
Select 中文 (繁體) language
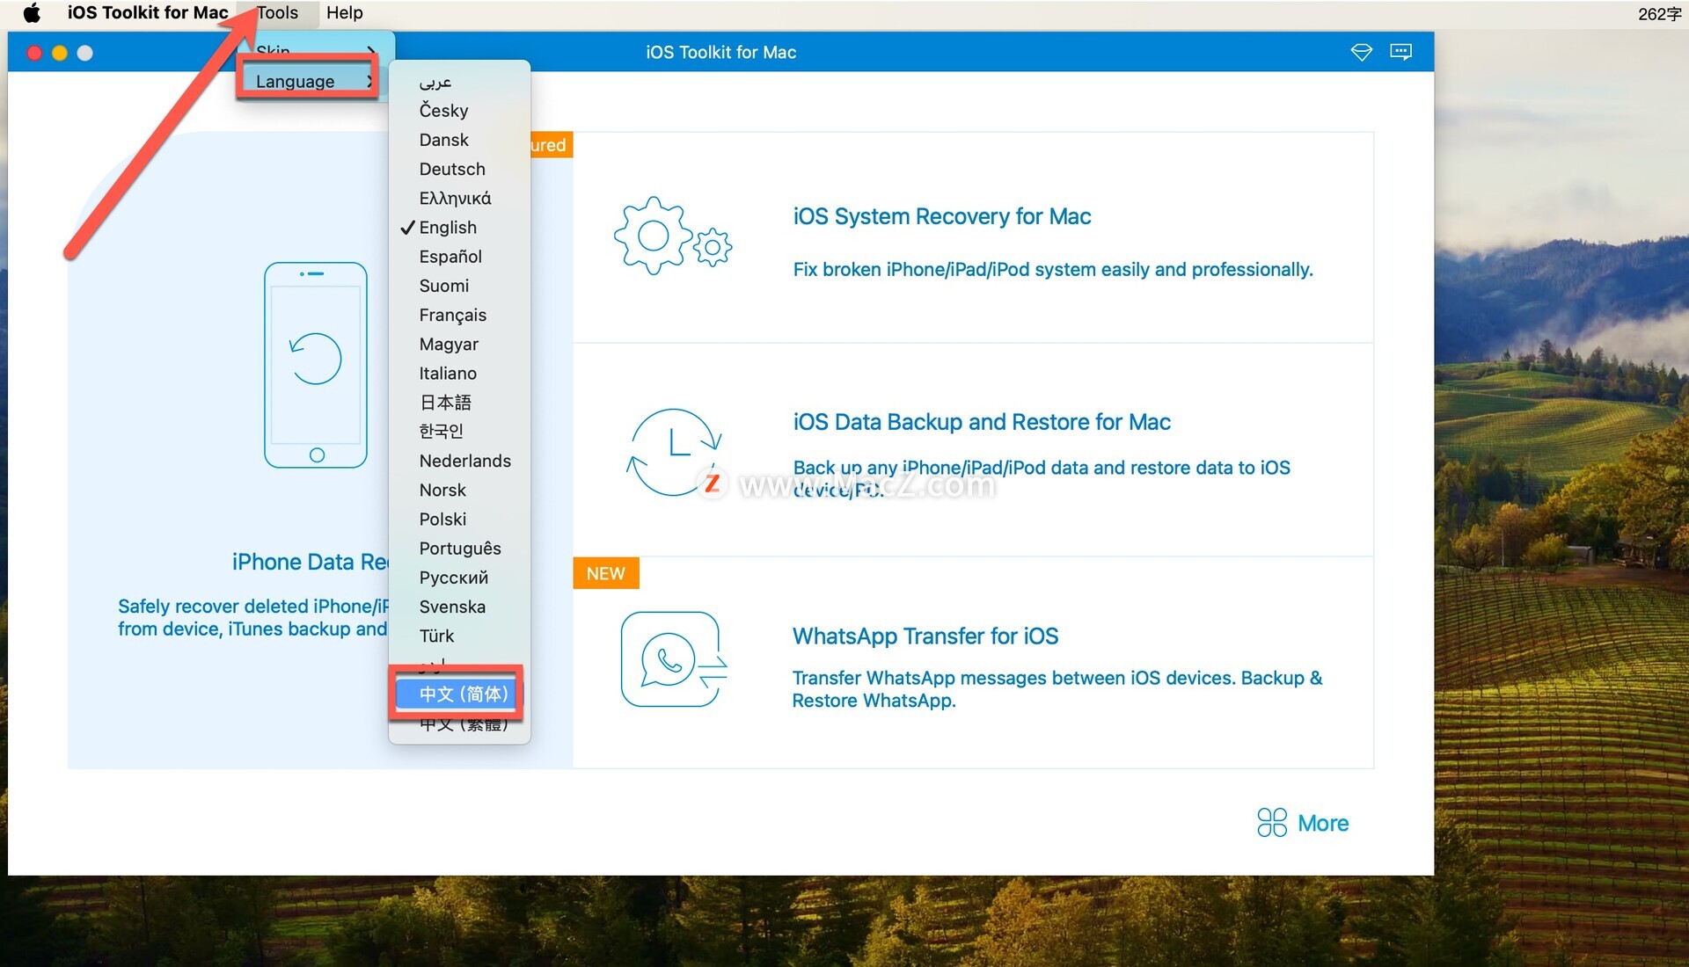pos(460,724)
